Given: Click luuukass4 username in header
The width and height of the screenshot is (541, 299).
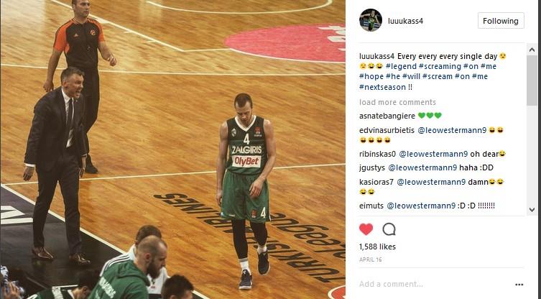Looking at the screenshot, I should [x=405, y=21].
